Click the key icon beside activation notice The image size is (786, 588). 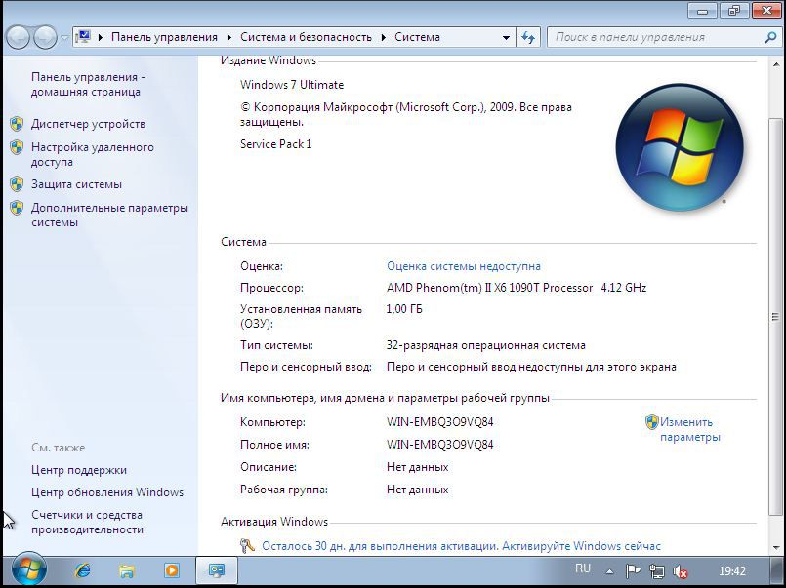[x=248, y=546]
